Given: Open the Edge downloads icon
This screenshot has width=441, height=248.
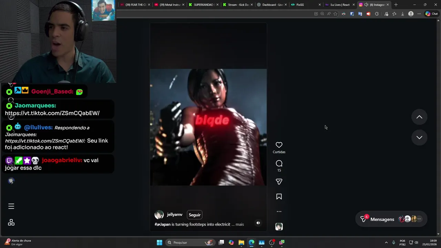Looking at the screenshot, I should (x=402, y=14).
